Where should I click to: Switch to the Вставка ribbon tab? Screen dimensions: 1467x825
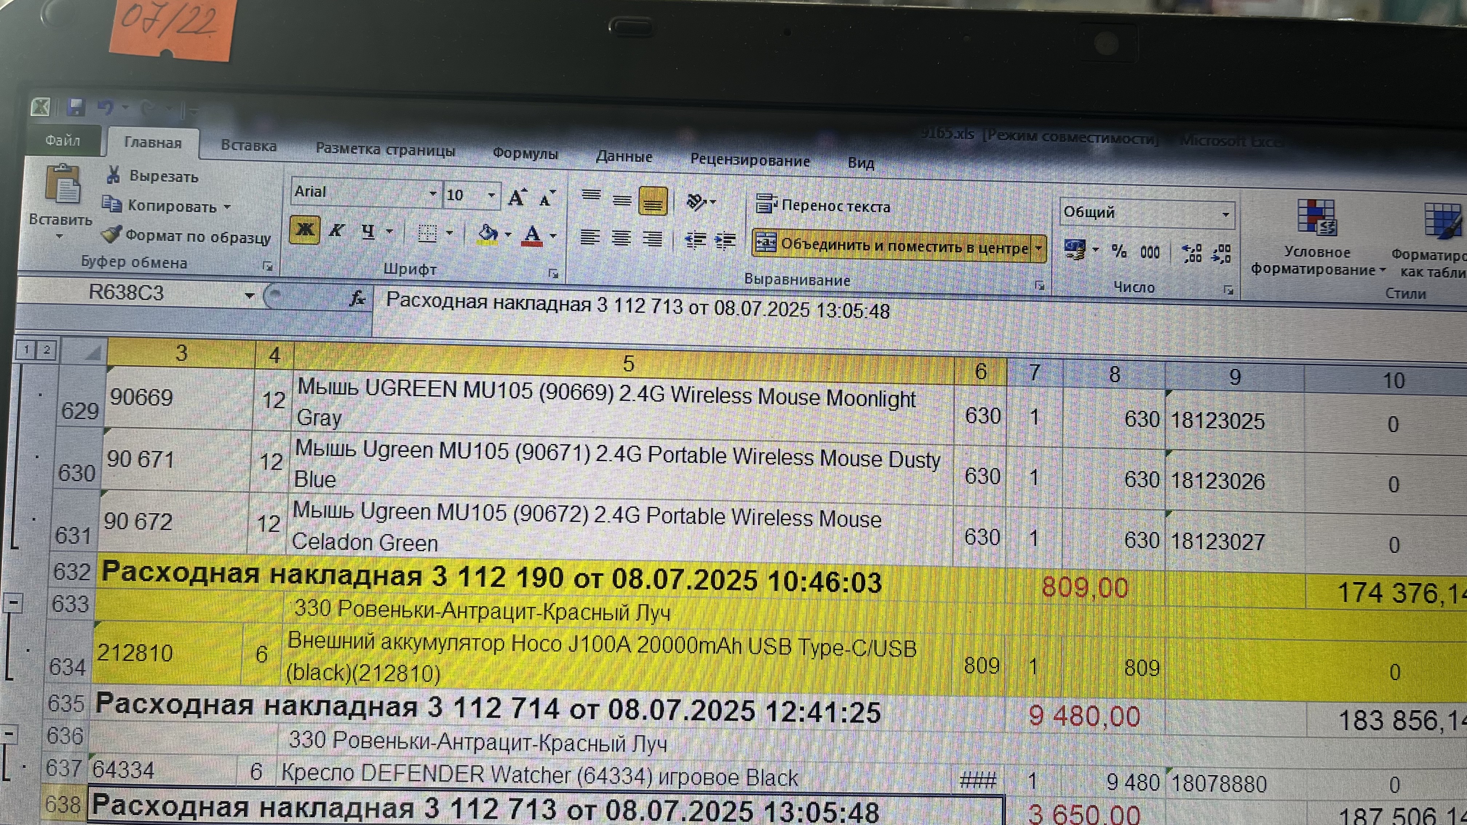click(248, 146)
